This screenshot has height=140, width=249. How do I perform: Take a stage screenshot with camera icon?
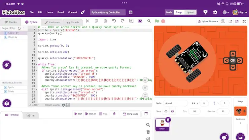[x=223, y=21]
